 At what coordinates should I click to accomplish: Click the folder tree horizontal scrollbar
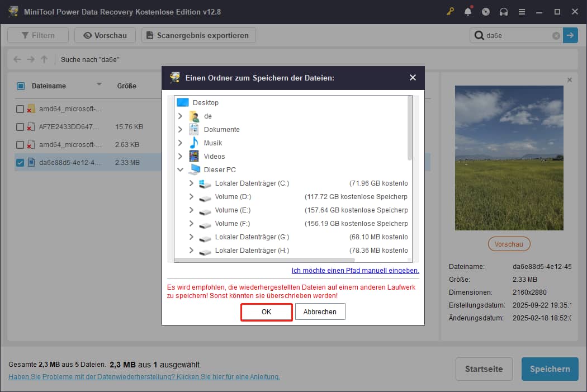click(x=264, y=259)
